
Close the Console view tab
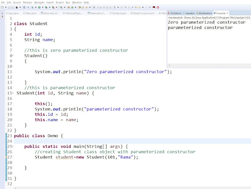click(x=227, y=13)
